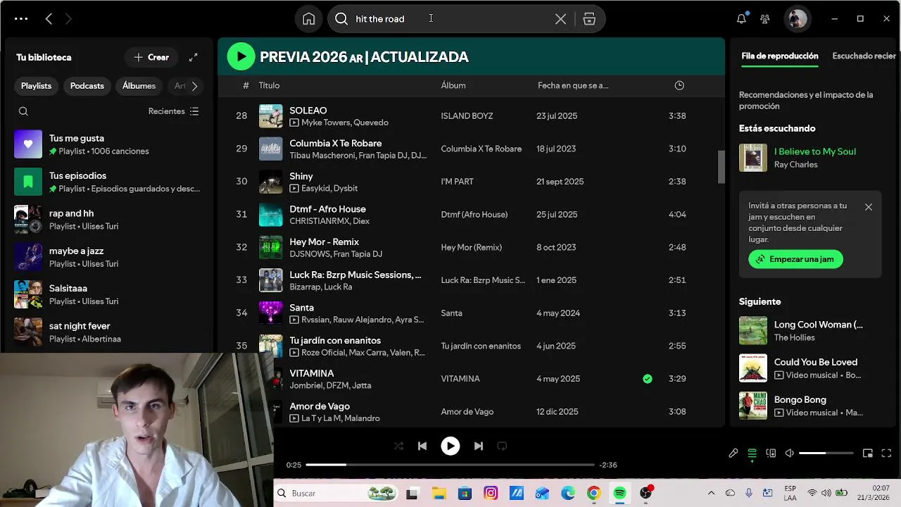Open the three-dots app menu
The image size is (901, 507).
pyautogui.click(x=21, y=19)
